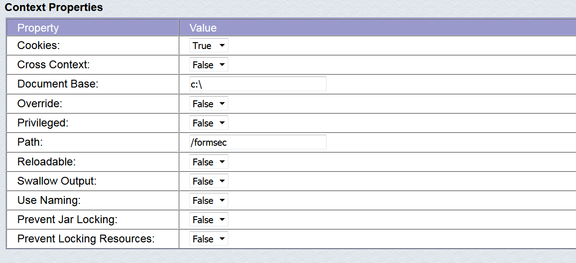Click the Prevent Locking Resources label
The image size is (576, 263).
pyautogui.click(x=86, y=239)
